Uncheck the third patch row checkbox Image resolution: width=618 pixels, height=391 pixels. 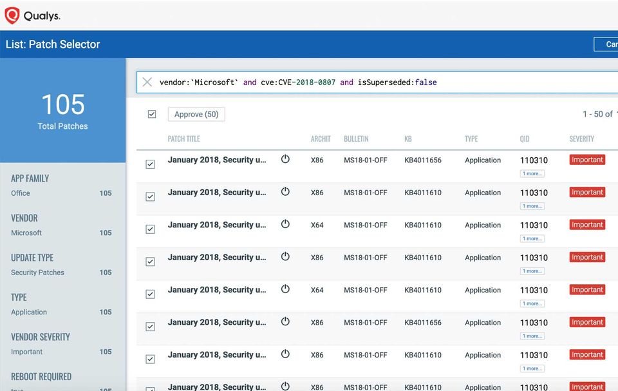150,229
